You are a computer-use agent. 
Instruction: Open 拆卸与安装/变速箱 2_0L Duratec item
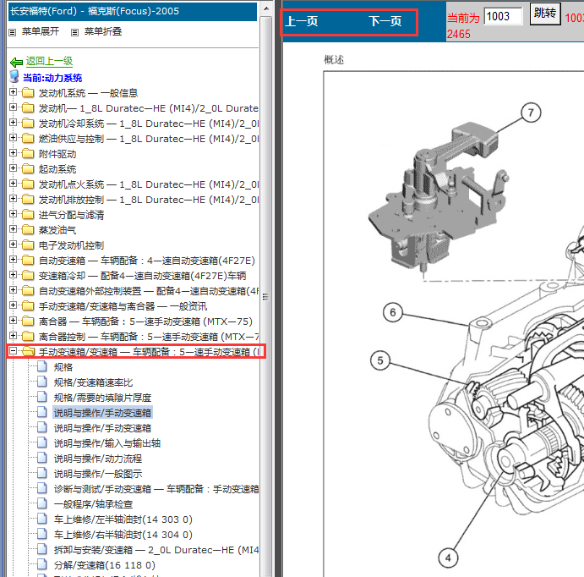click(156, 550)
